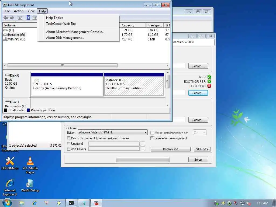Click the Free Spa... column header
The height and width of the screenshot is (207, 276).
[155, 25]
